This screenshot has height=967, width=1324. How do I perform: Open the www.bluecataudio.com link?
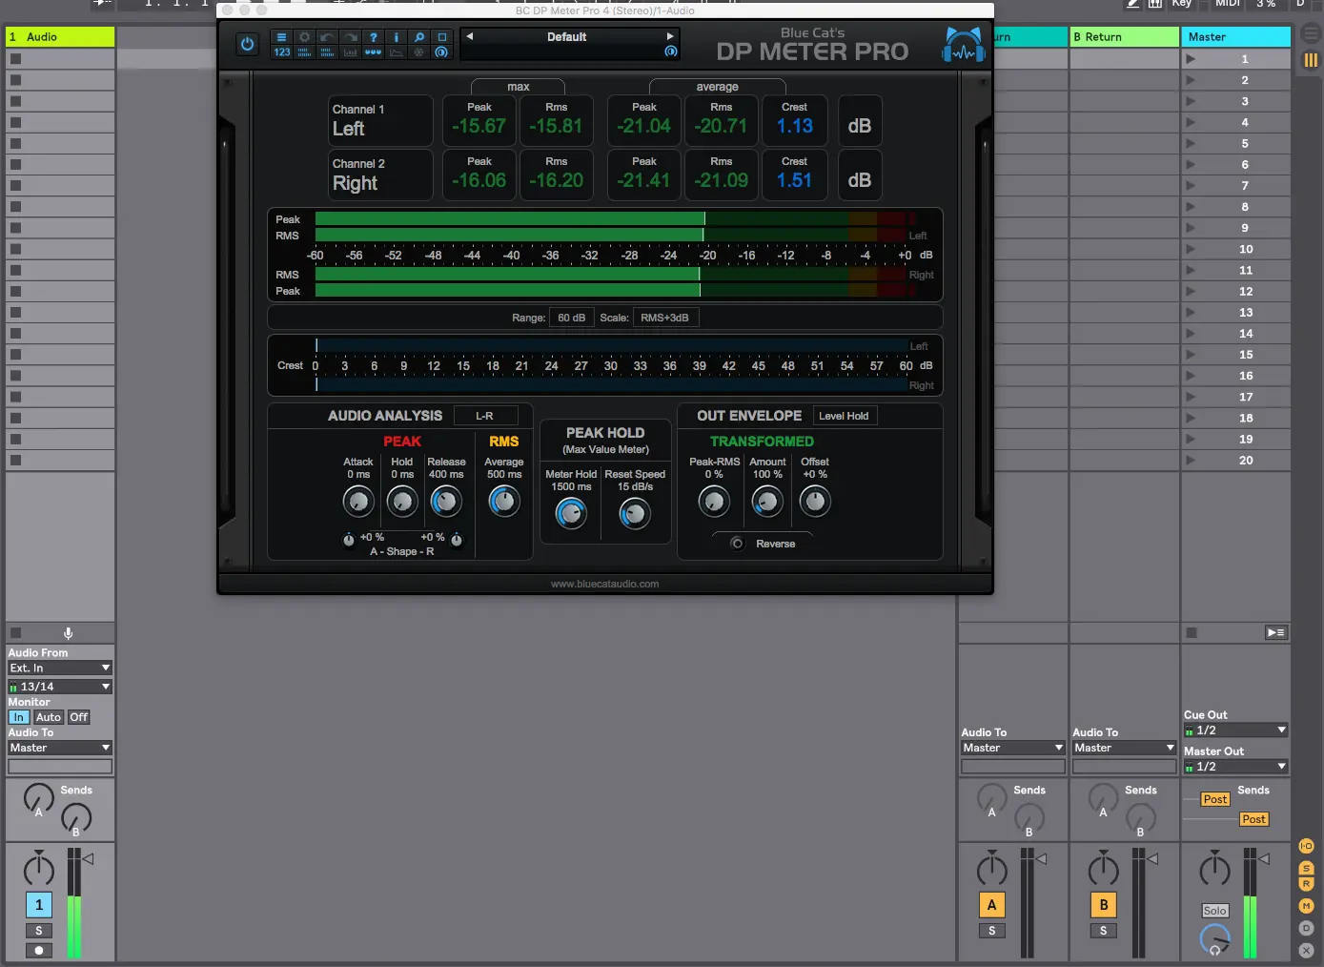coord(604,584)
